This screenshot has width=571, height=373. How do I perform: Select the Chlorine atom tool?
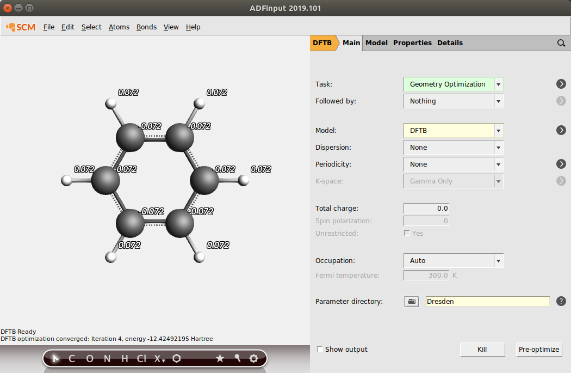[x=141, y=359]
